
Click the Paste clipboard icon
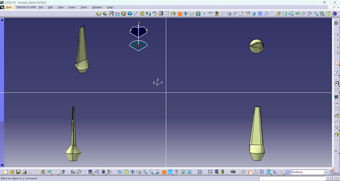43,172
